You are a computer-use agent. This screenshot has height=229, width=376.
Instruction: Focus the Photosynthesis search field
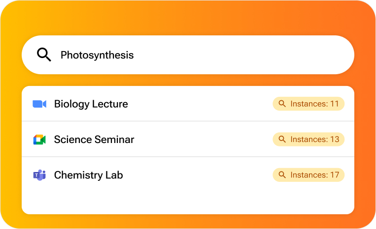point(188,55)
